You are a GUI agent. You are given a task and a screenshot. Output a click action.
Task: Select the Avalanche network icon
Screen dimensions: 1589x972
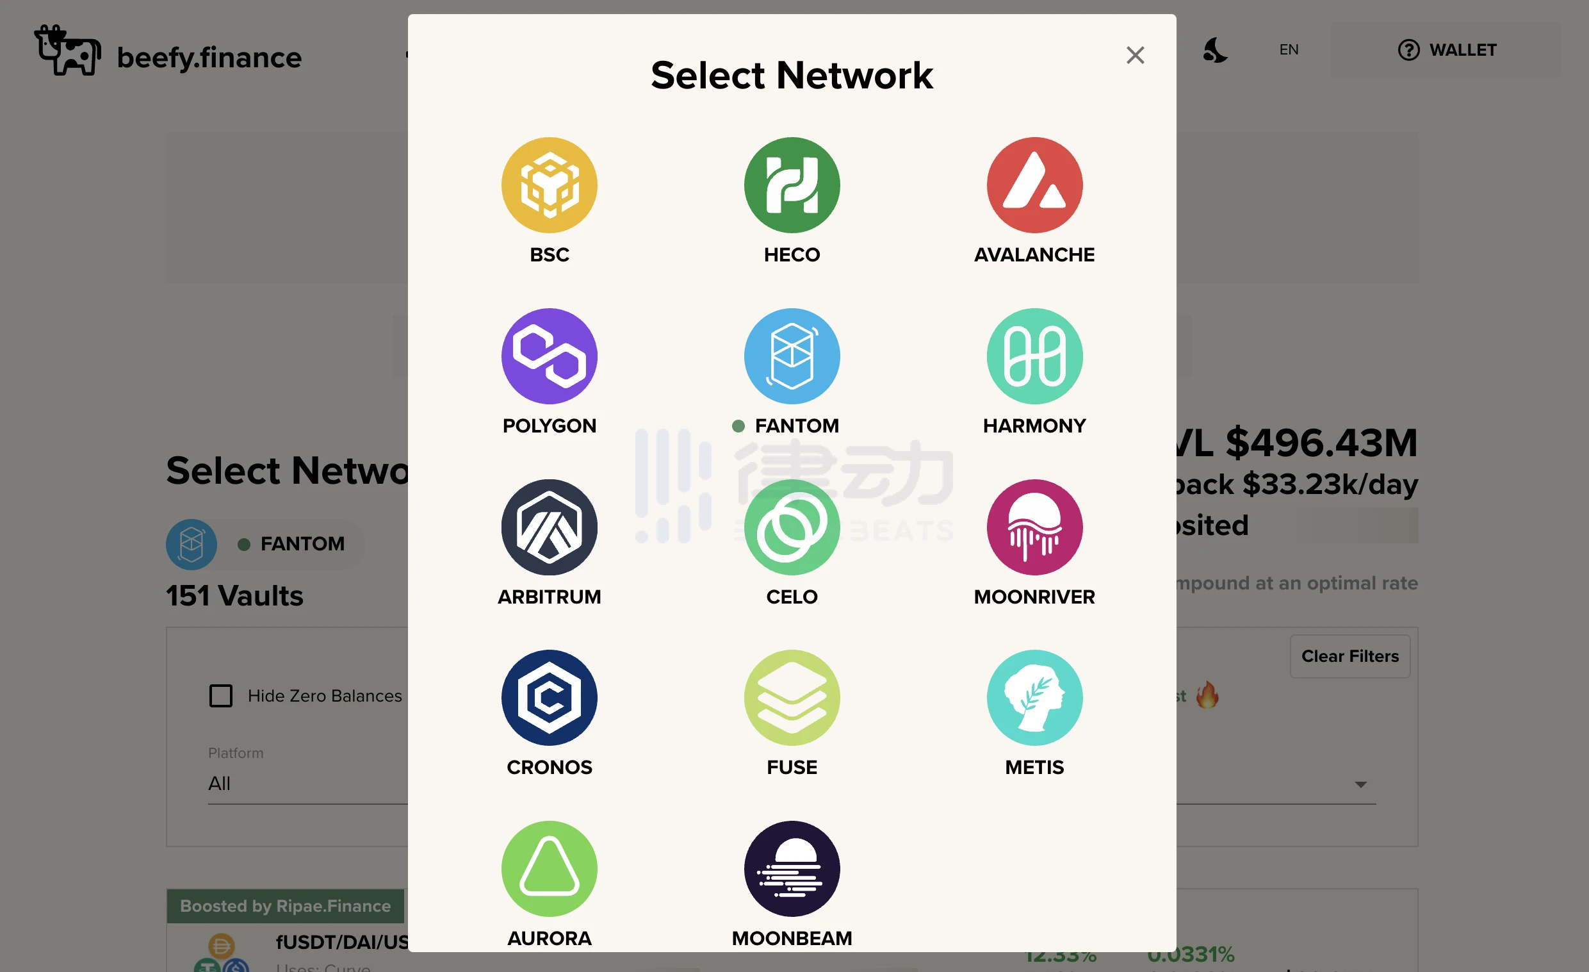pyautogui.click(x=1033, y=185)
